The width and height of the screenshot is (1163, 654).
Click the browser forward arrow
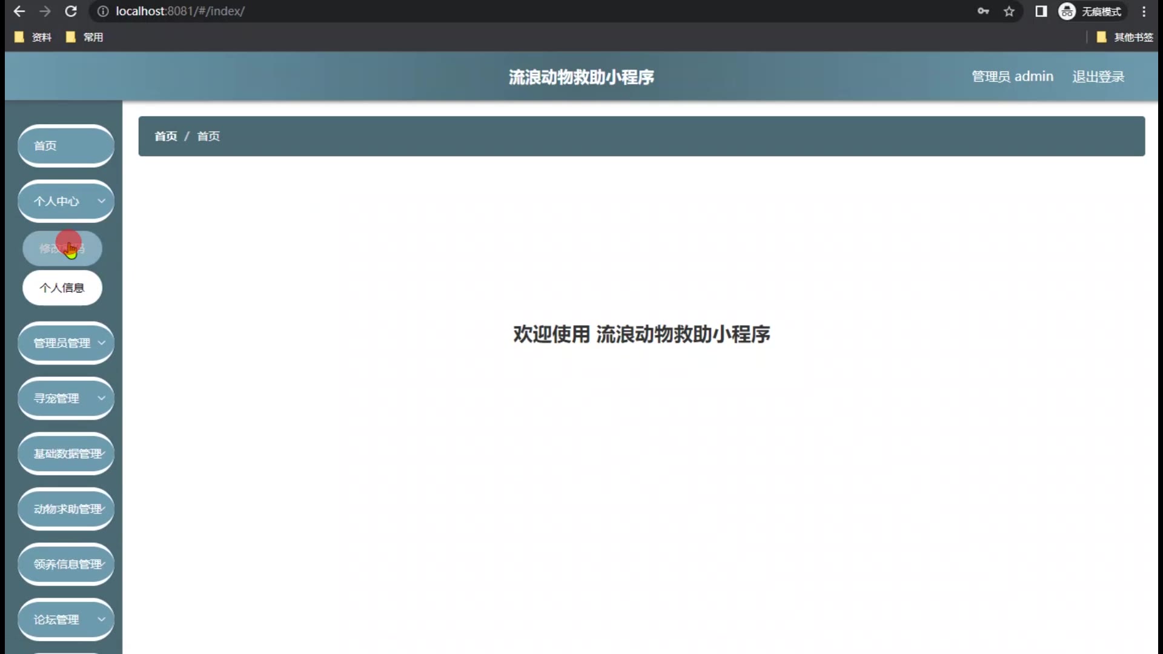click(x=45, y=12)
